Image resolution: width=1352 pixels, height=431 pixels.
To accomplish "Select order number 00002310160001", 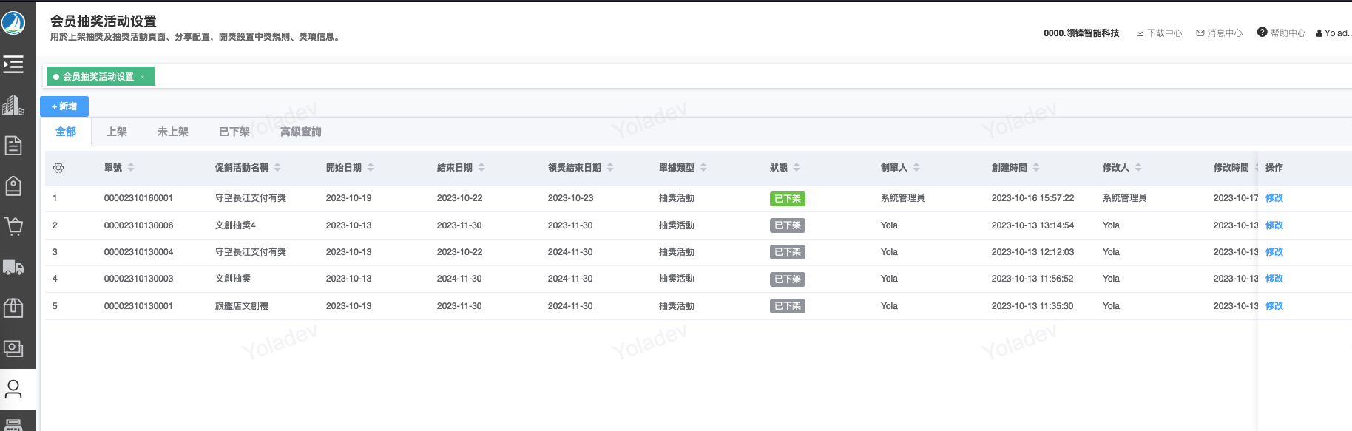I will [138, 198].
